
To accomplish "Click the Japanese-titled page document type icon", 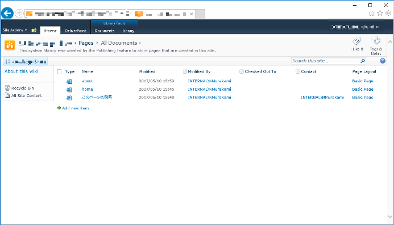I will [69, 97].
